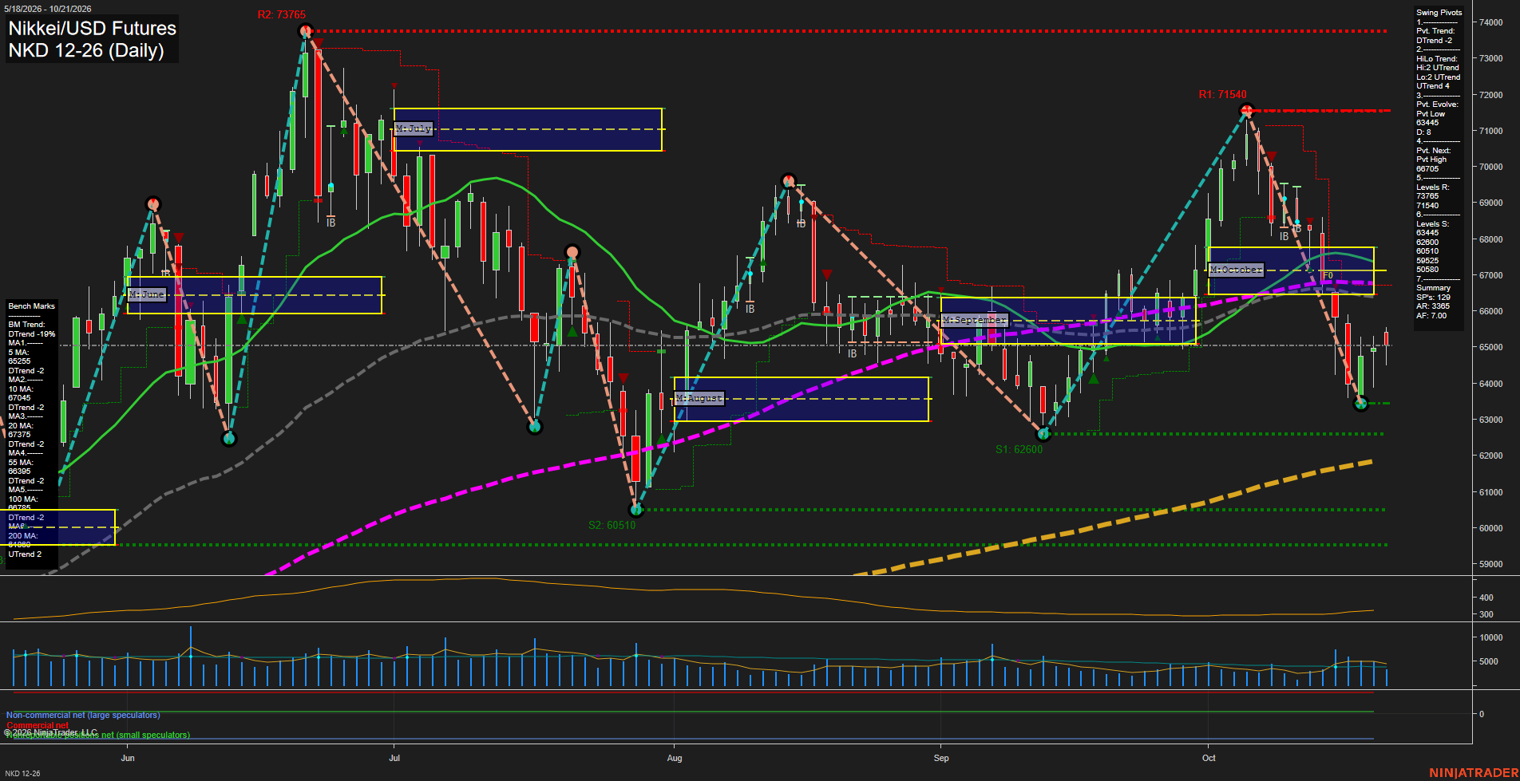
Task: Click the 400 label on the ATR axis
Action: point(1486,598)
